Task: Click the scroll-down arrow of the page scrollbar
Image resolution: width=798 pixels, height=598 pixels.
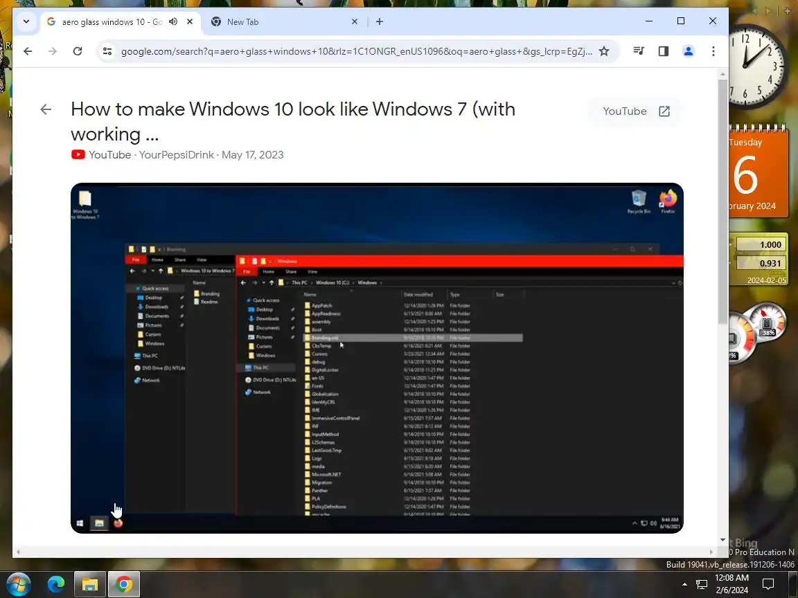Action: 722,540
